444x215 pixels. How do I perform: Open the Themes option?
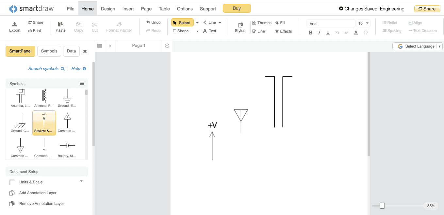[262, 23]
